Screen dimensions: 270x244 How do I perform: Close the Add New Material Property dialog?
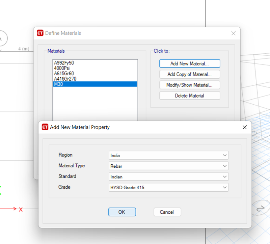(244, 127)
